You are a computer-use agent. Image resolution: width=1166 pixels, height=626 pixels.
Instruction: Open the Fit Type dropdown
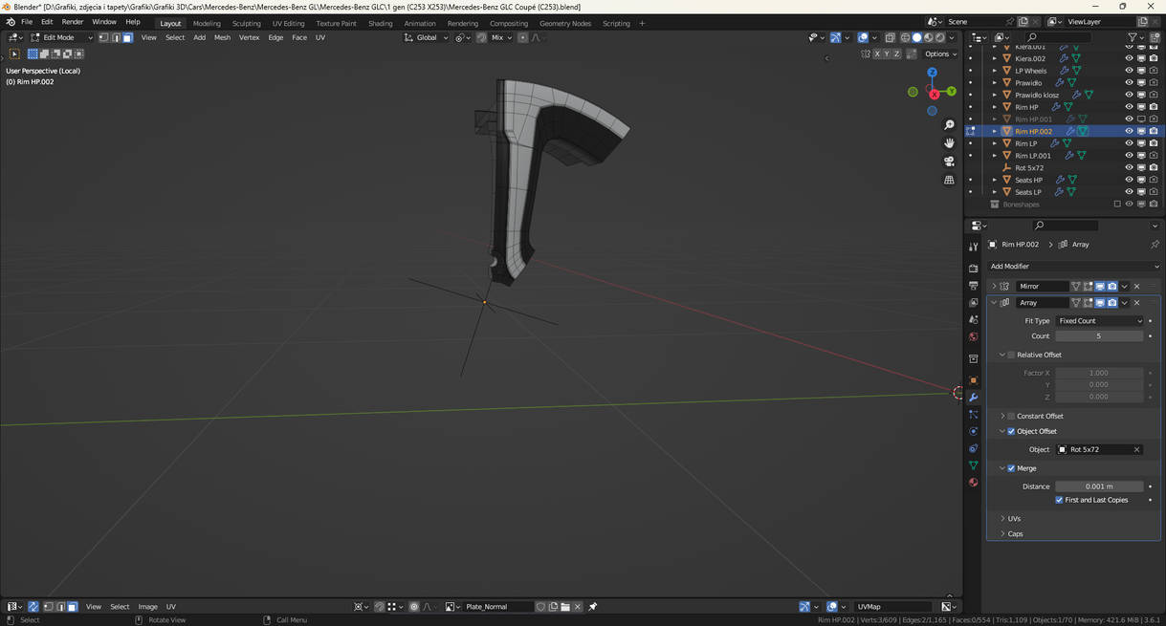tap(1099, 321)
